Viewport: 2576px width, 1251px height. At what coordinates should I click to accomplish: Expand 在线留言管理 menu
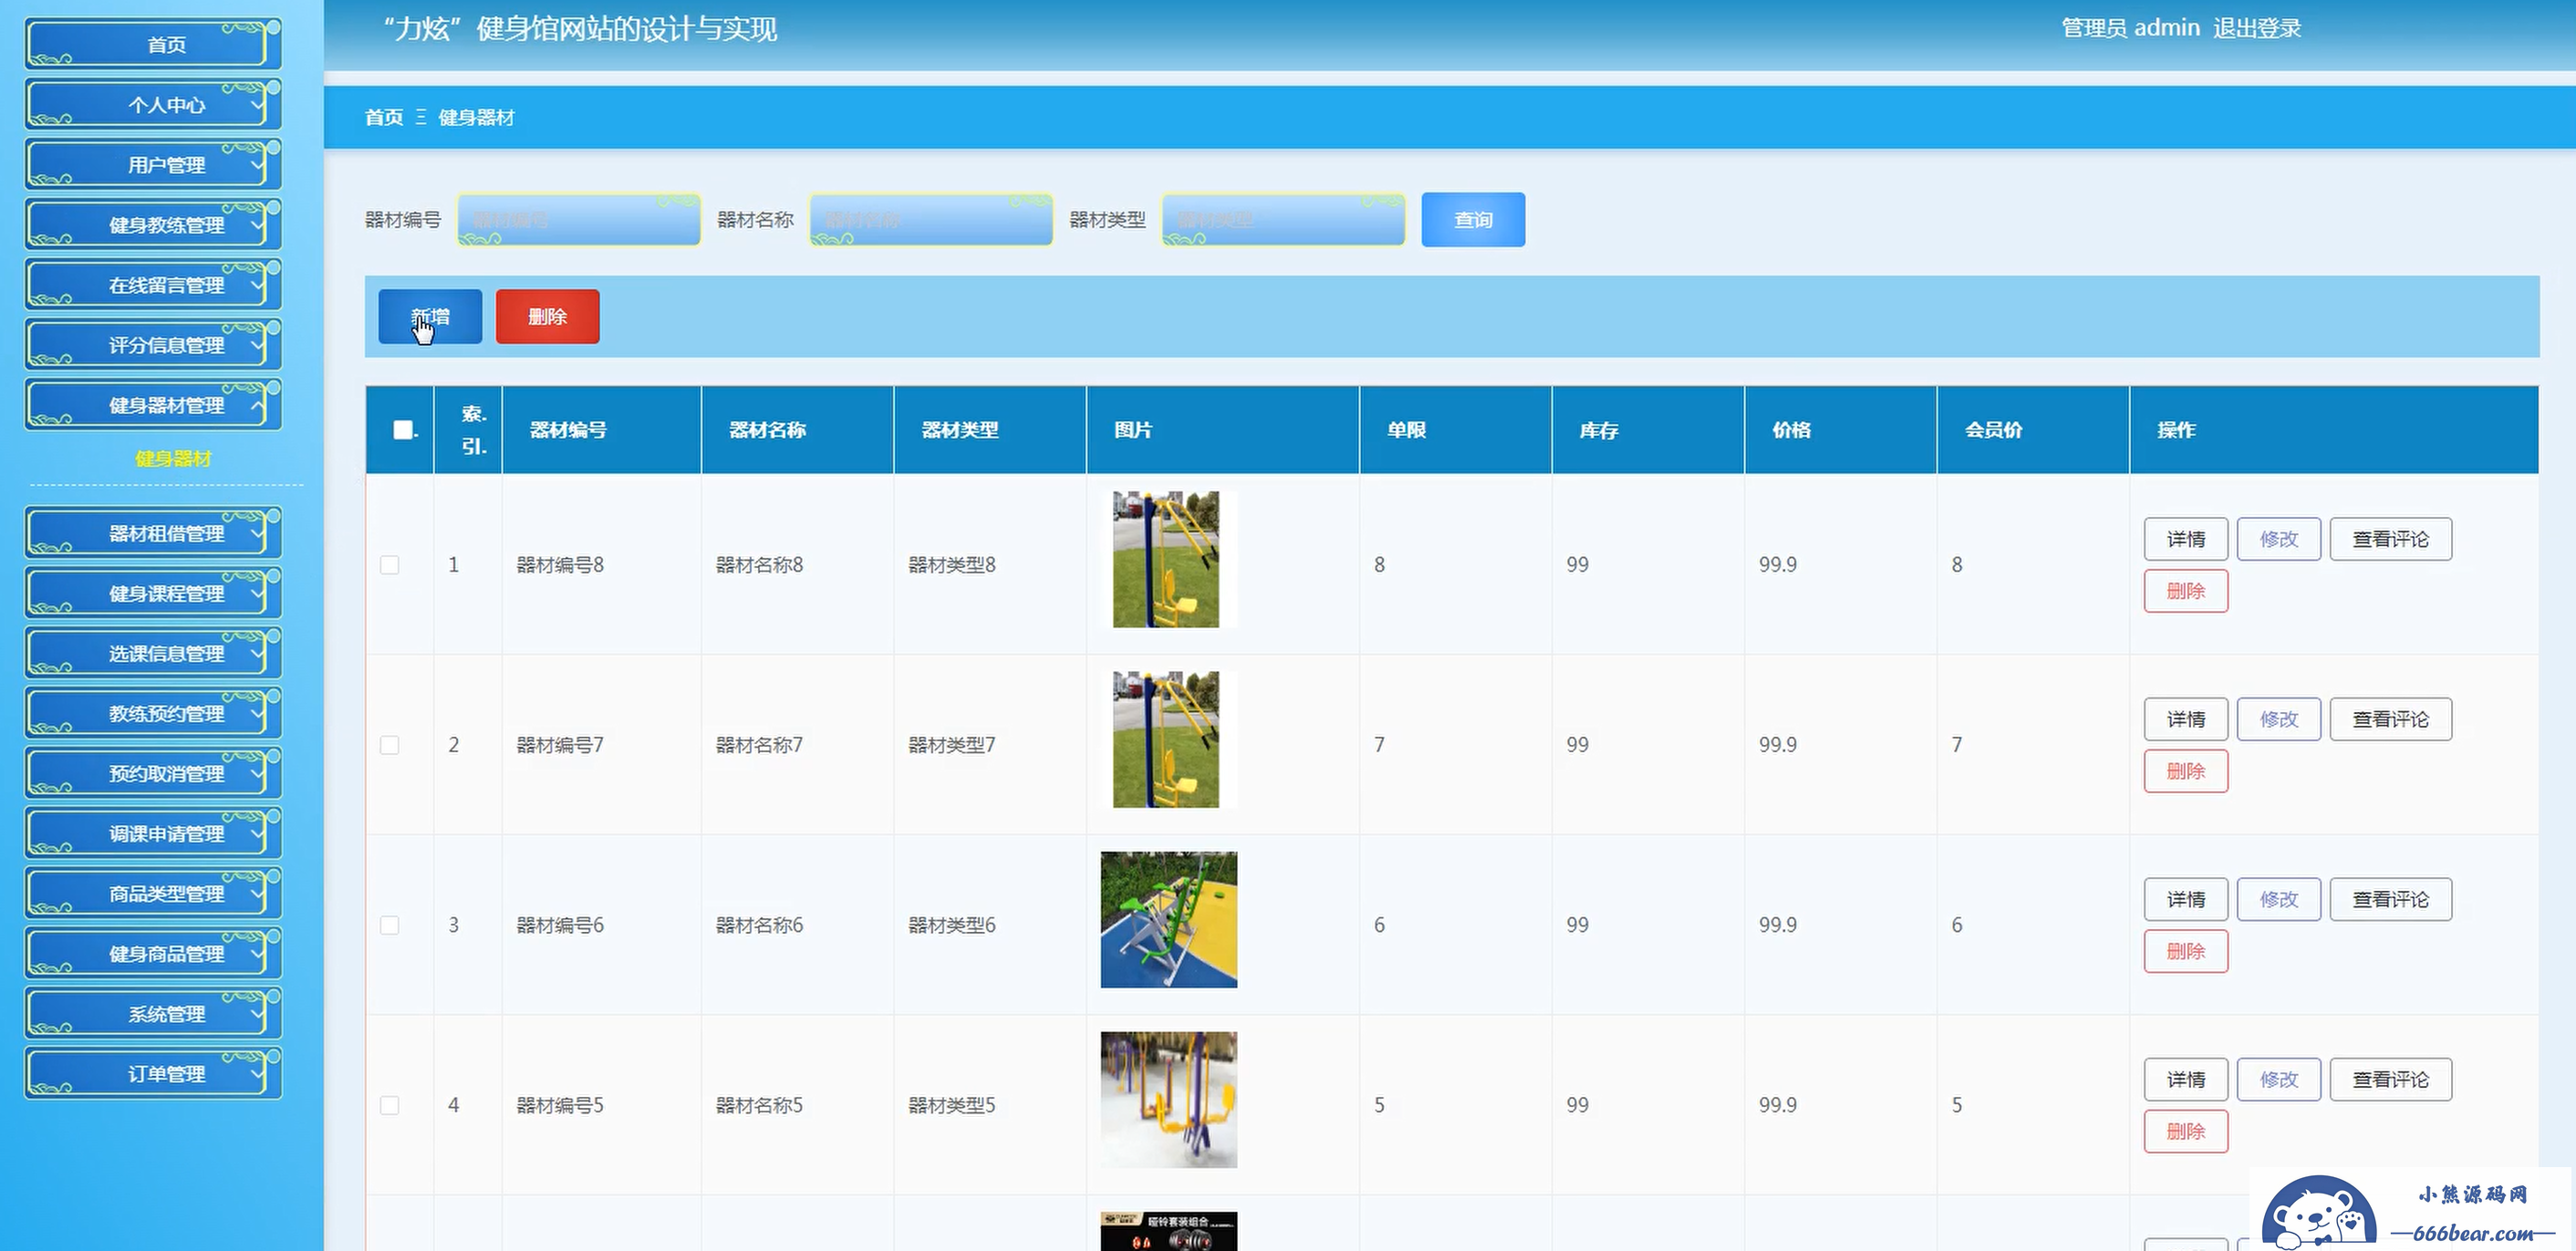[x=153, y=284]
